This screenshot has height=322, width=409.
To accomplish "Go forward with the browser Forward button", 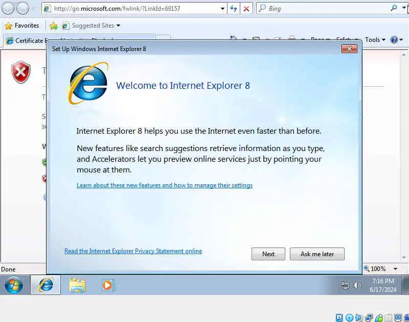I will (x=23, y=8).
